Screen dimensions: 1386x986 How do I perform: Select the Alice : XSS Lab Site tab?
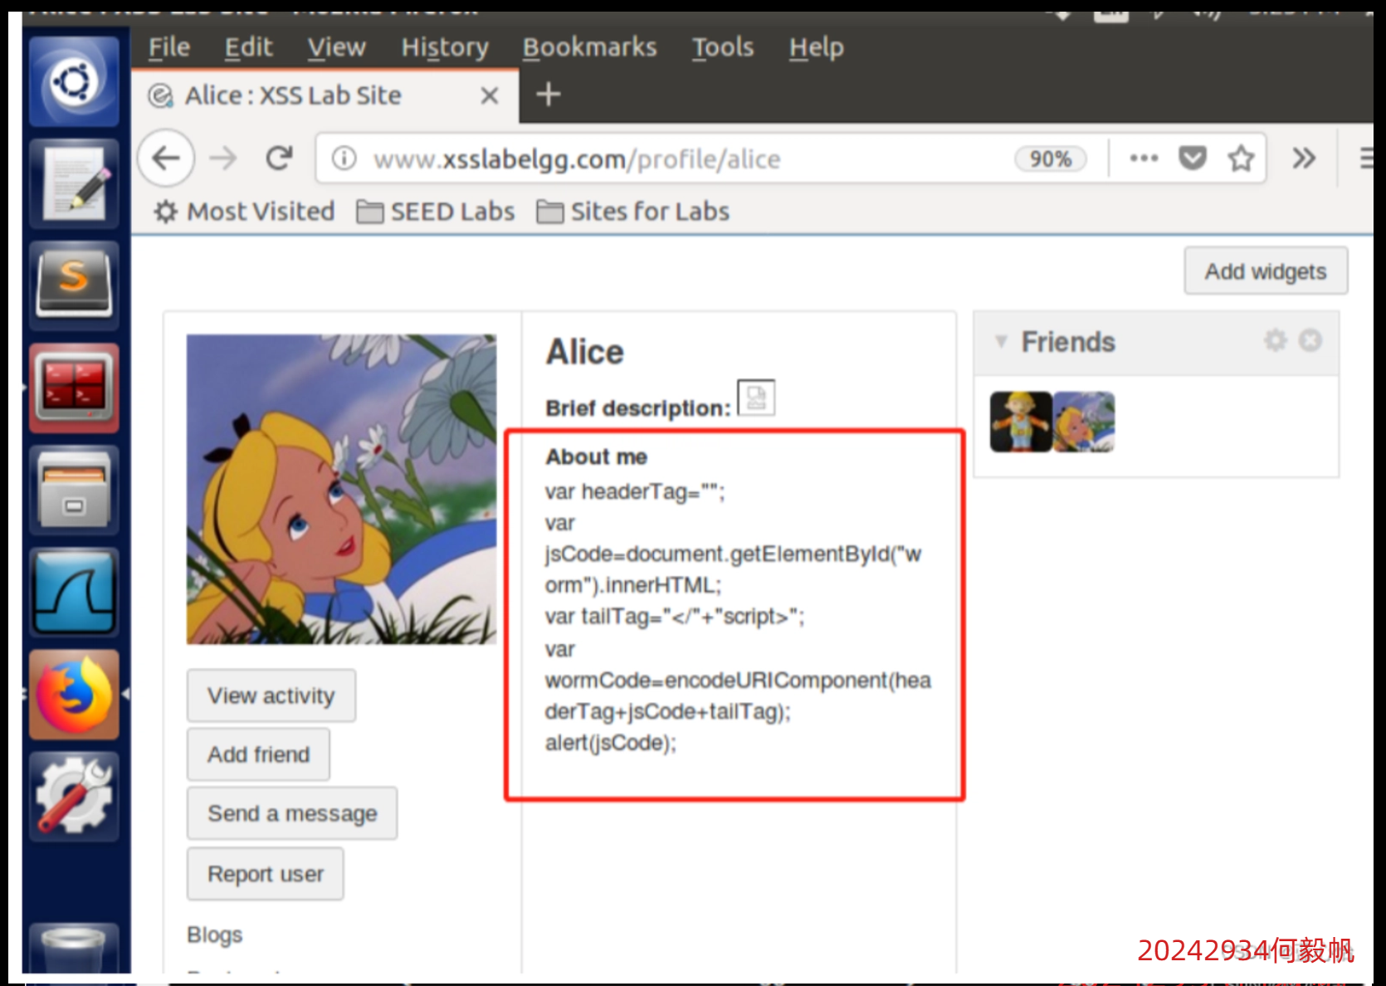click(325, 95)
